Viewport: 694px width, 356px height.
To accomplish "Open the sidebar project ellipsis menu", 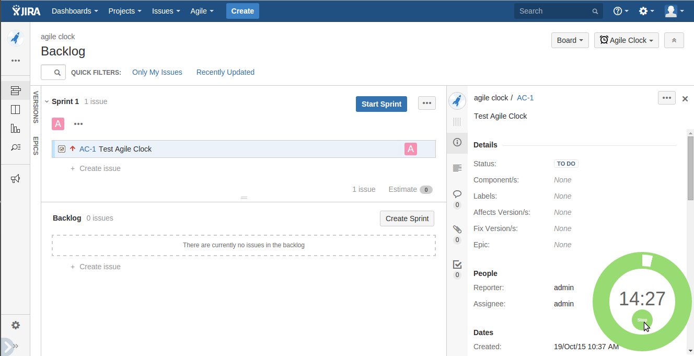I will 16,61.
